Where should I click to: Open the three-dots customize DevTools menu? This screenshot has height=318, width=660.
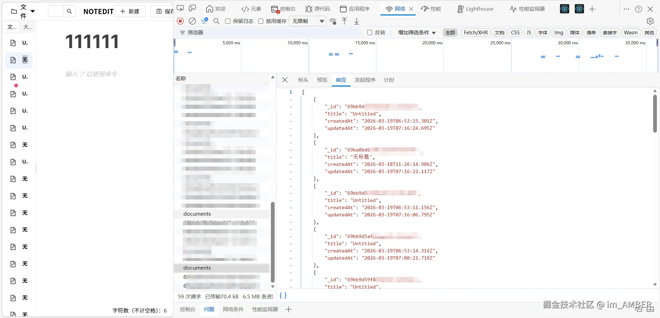(626, 9)
